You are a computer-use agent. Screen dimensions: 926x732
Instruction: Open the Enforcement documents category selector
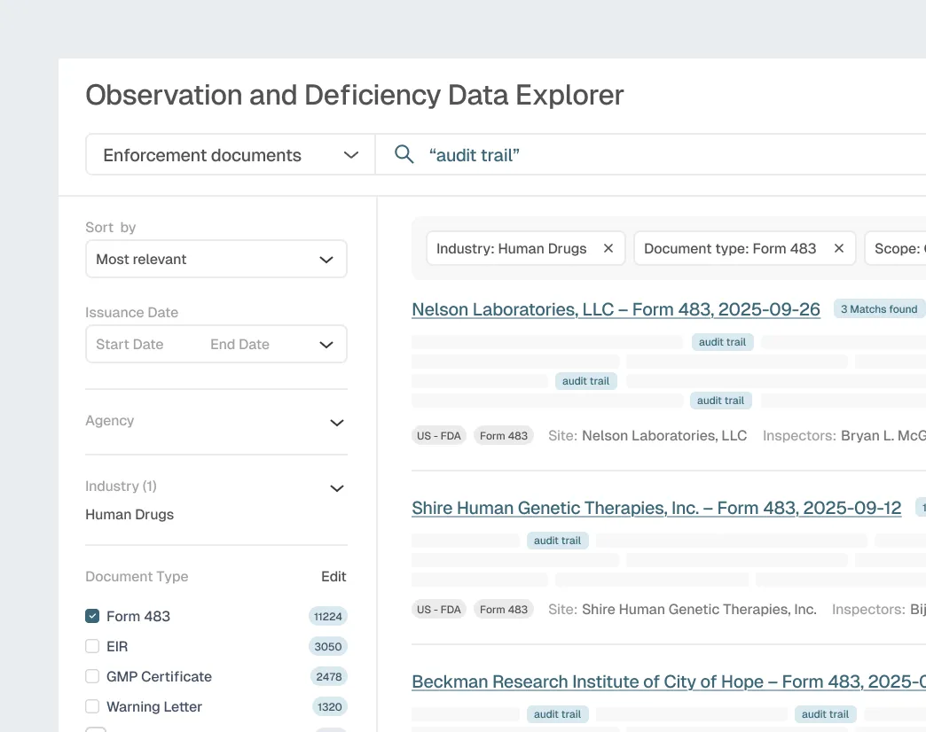[x=230, y=154]
